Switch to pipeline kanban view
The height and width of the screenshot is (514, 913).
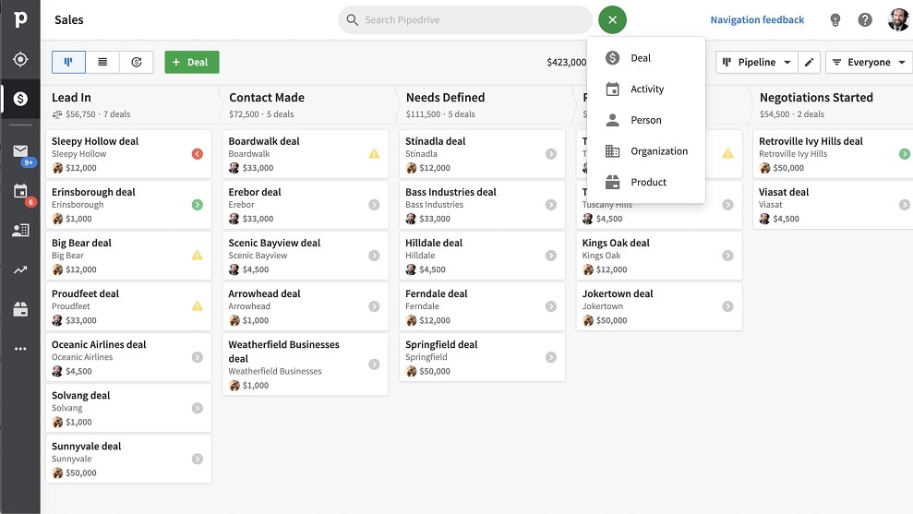68,62
